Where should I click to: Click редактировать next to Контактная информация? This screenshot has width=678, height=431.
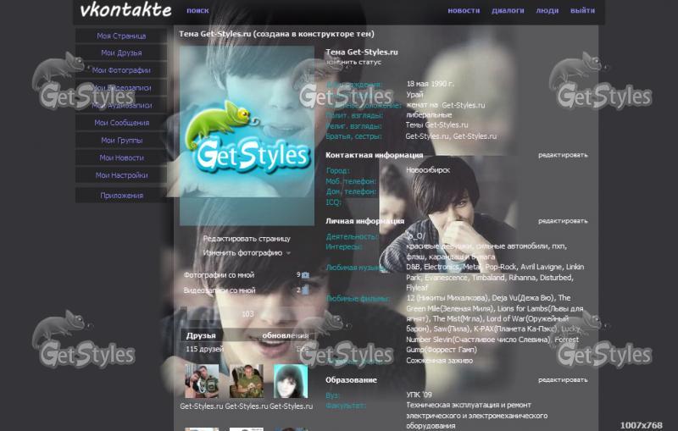[x=563, y=155]
